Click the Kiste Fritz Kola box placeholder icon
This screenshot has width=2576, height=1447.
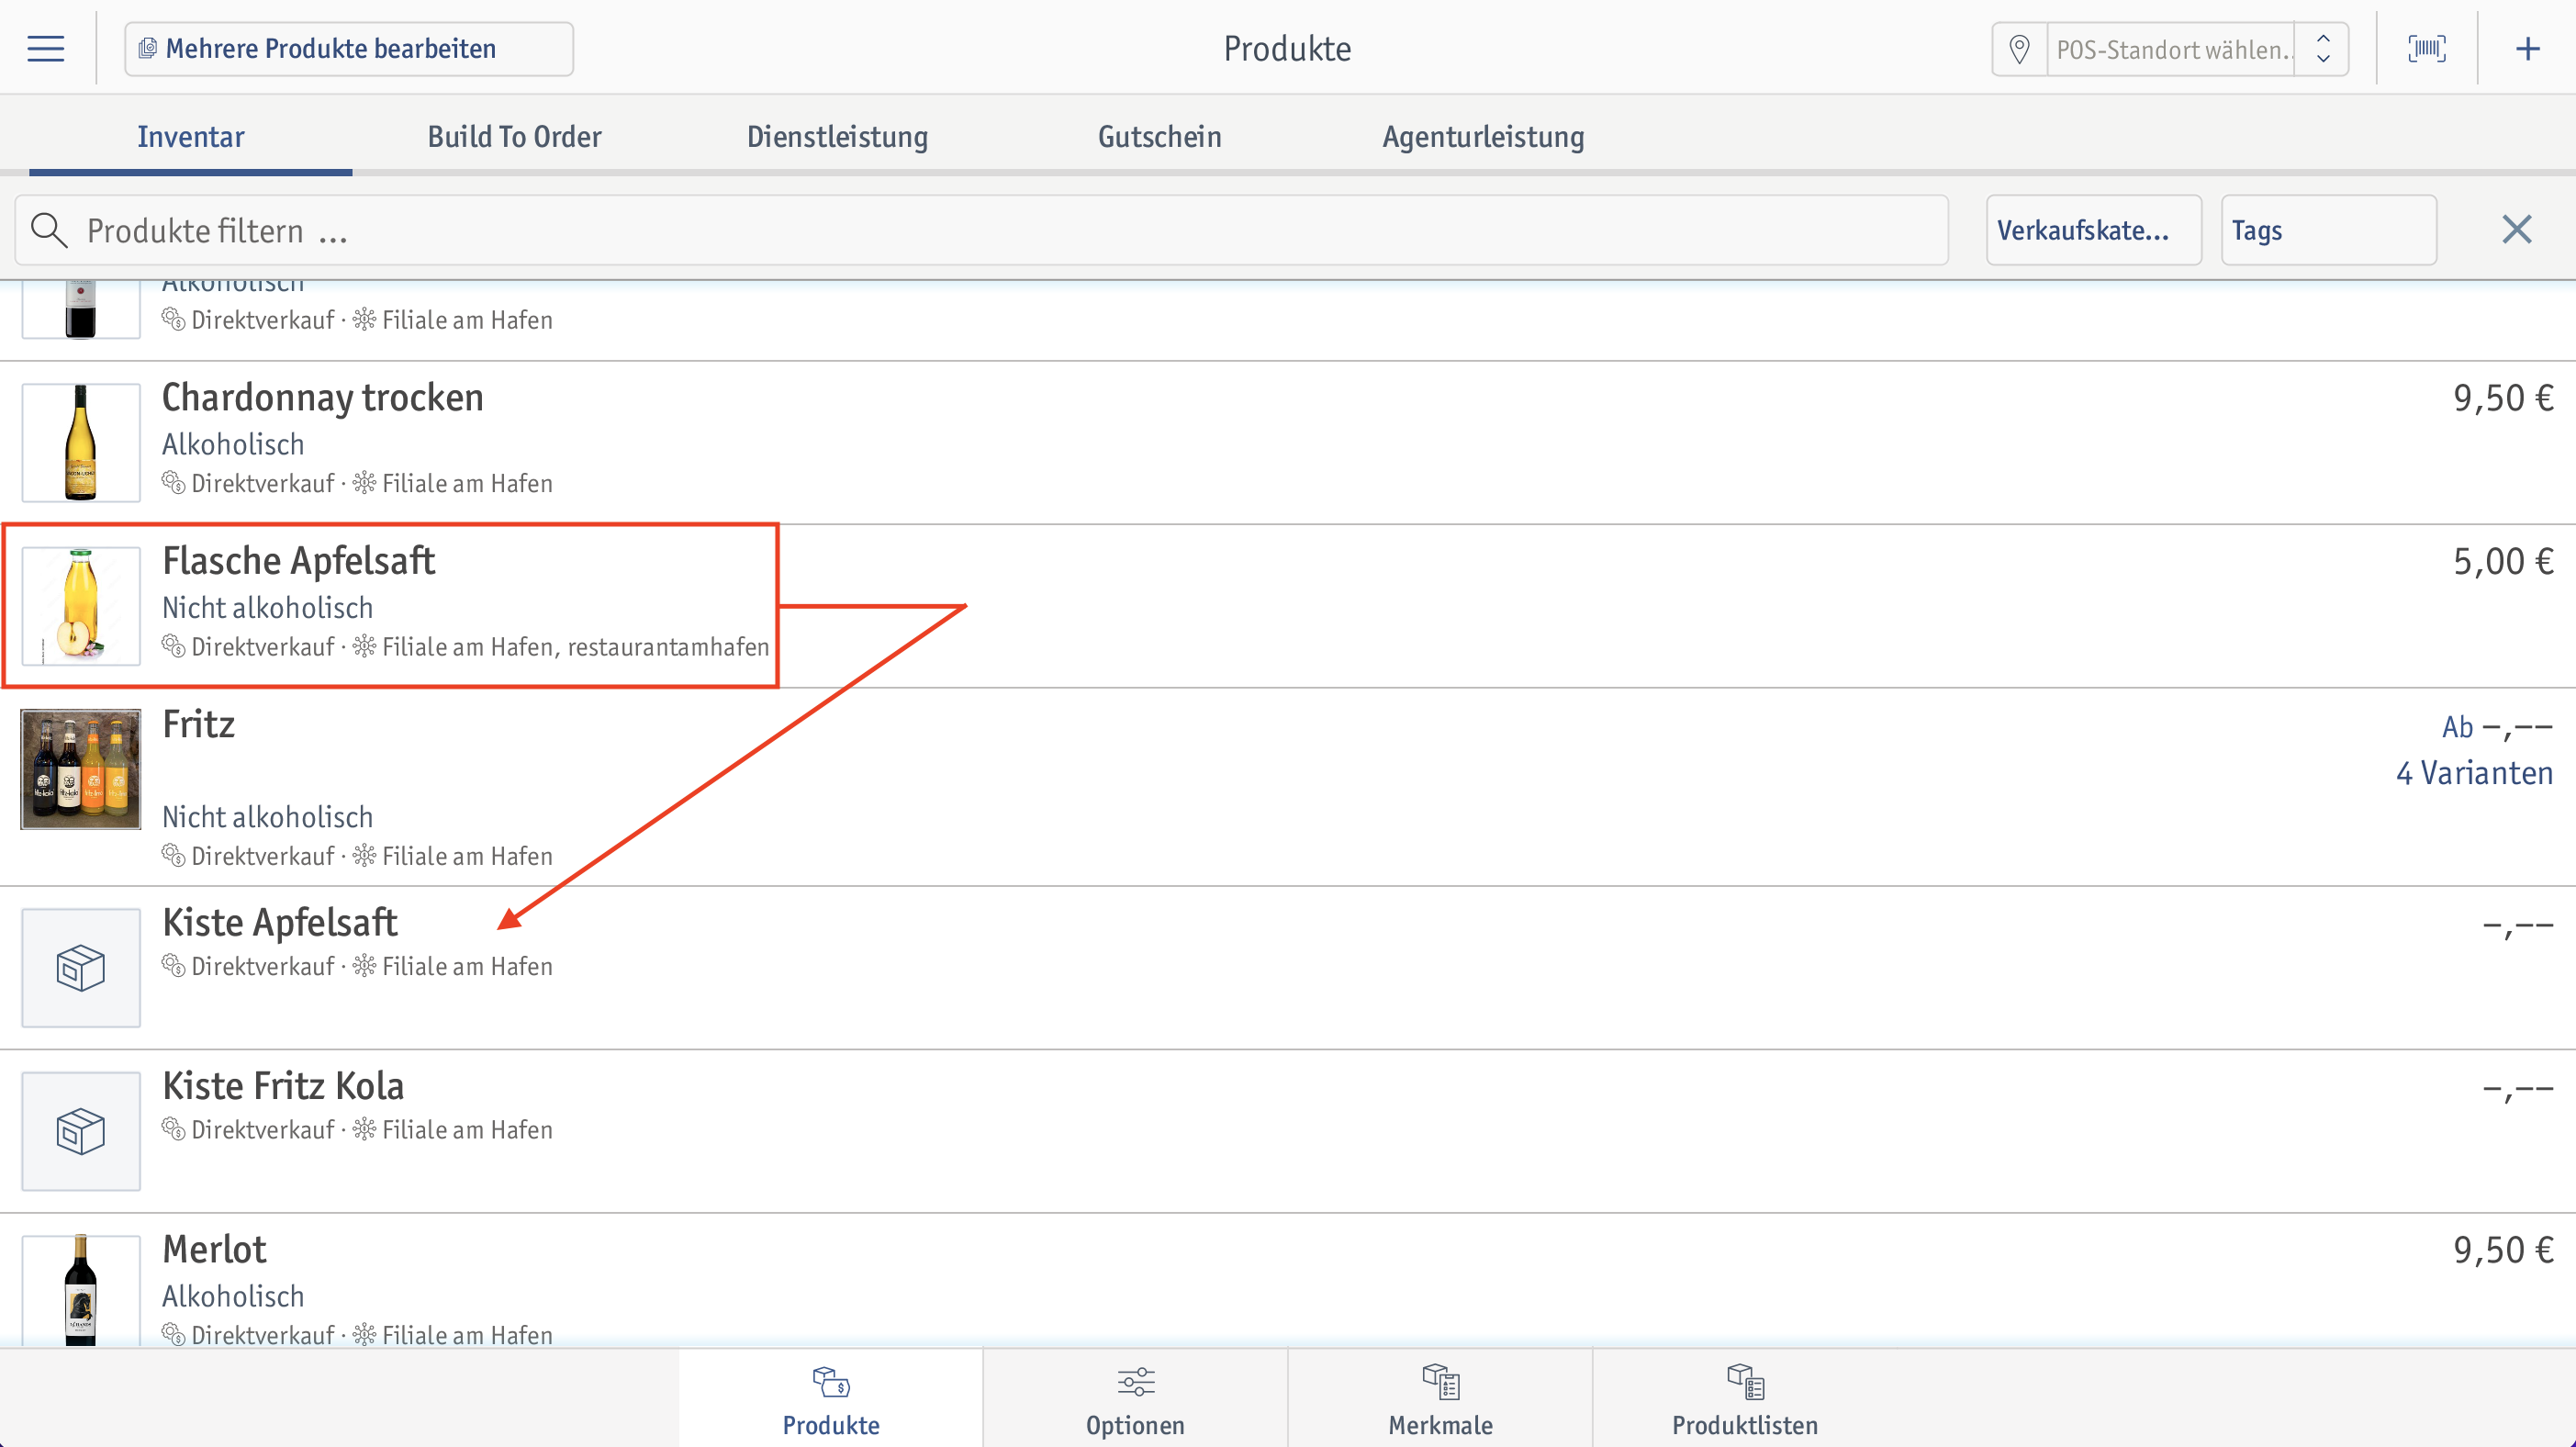point(81,1130)
